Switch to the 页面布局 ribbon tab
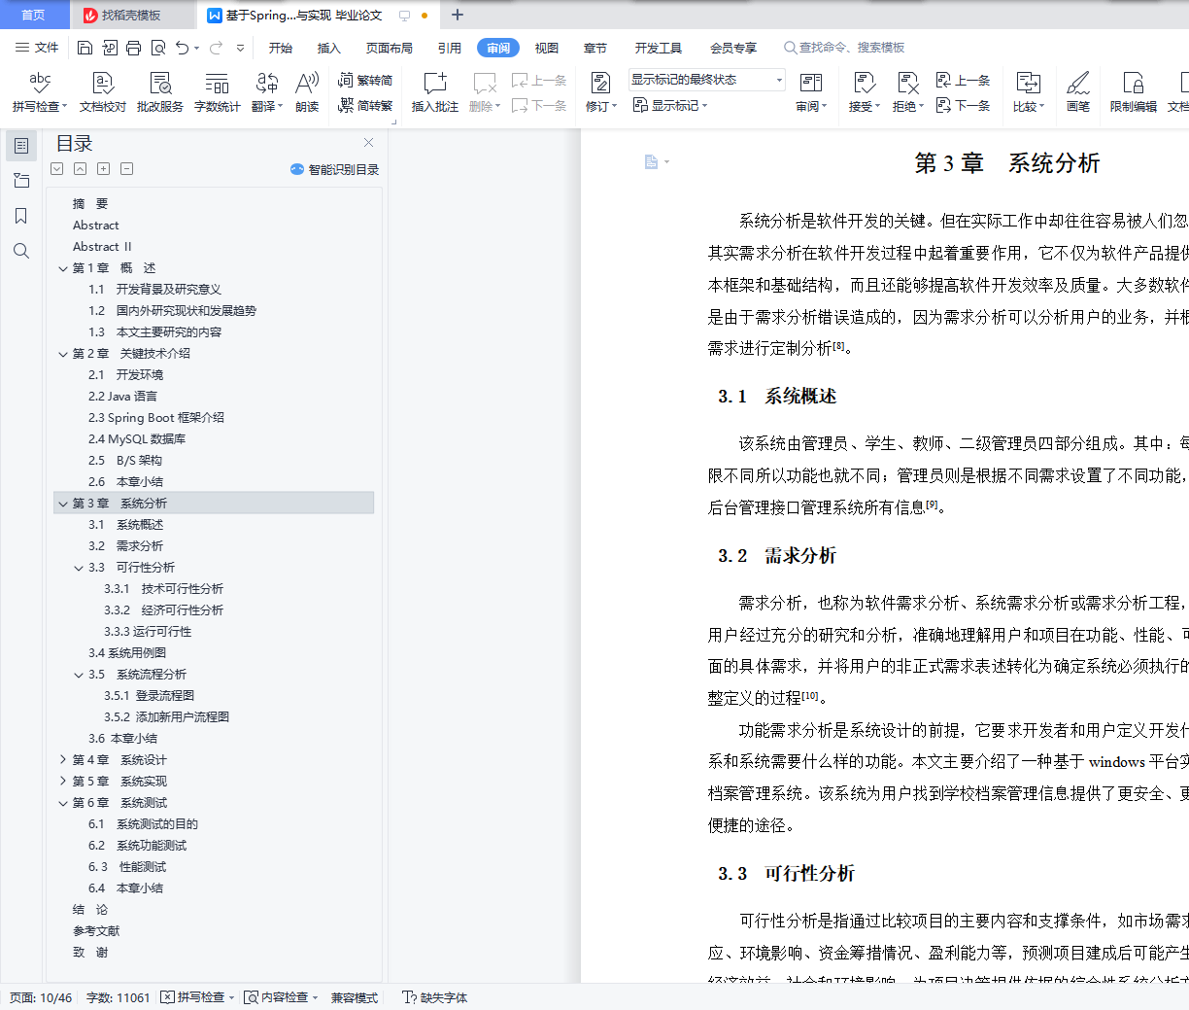Image resolution: width=1189 pixels, height=1010 pixels. [390, 48]
